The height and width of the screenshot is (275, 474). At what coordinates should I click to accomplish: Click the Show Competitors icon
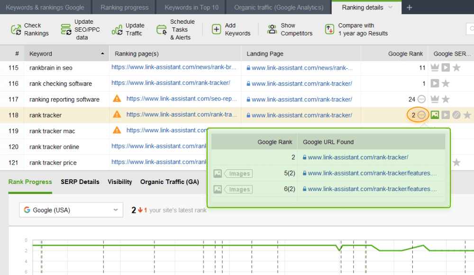272,29
